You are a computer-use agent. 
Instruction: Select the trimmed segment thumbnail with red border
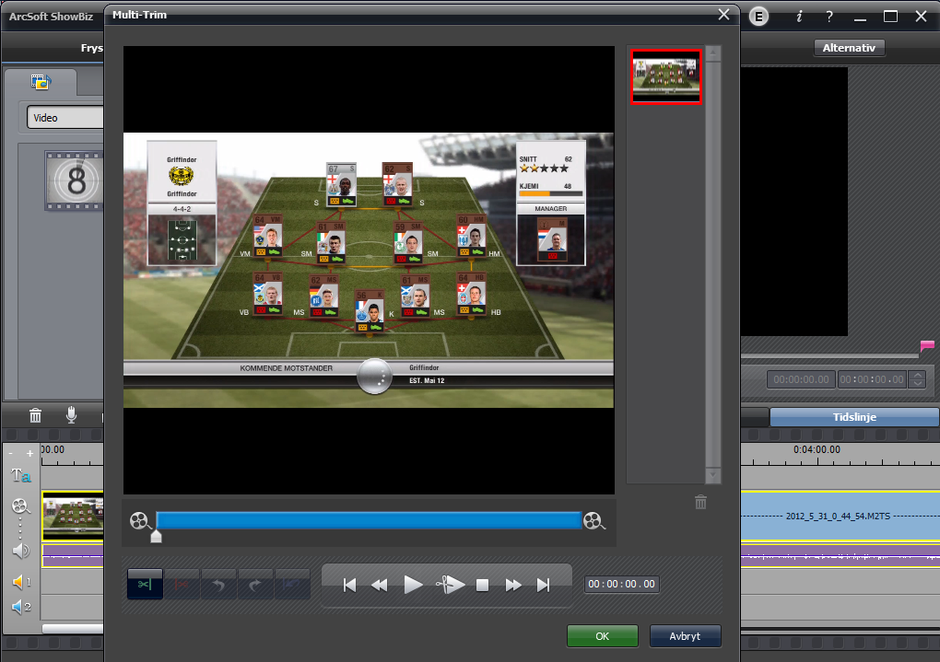[x=666, y=76]
